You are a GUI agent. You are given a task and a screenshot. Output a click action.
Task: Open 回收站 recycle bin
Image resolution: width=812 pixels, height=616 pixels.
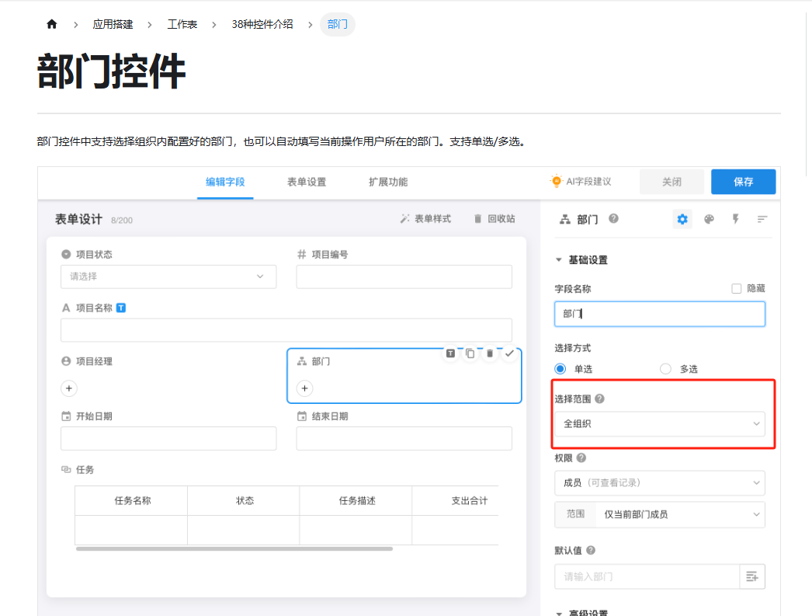pos(494,219)
